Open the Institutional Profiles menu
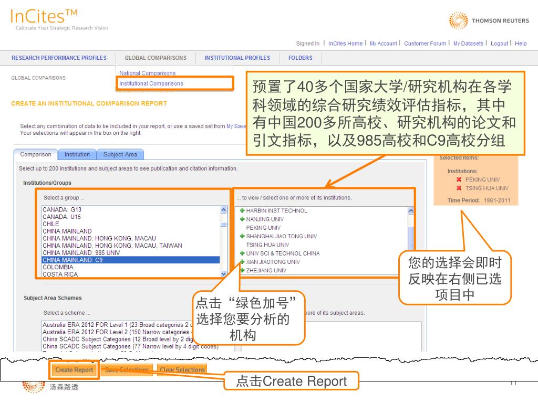The height and width of the screenshot is (403, 538). [x=237, y=58]
